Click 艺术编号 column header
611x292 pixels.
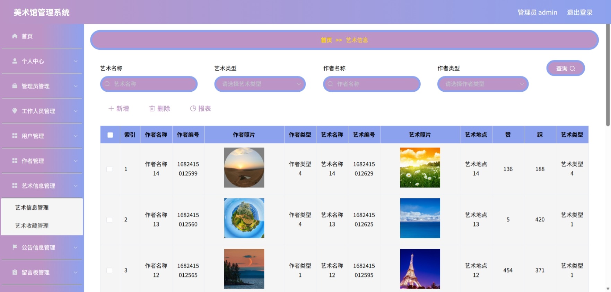pyautogui.click(x=364, y=135)
